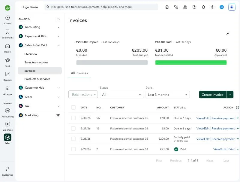Image resolution: width=240 pixels, height=182 pixels.
Task: Click the Paid green checkmark status icon
Action: 176,149
